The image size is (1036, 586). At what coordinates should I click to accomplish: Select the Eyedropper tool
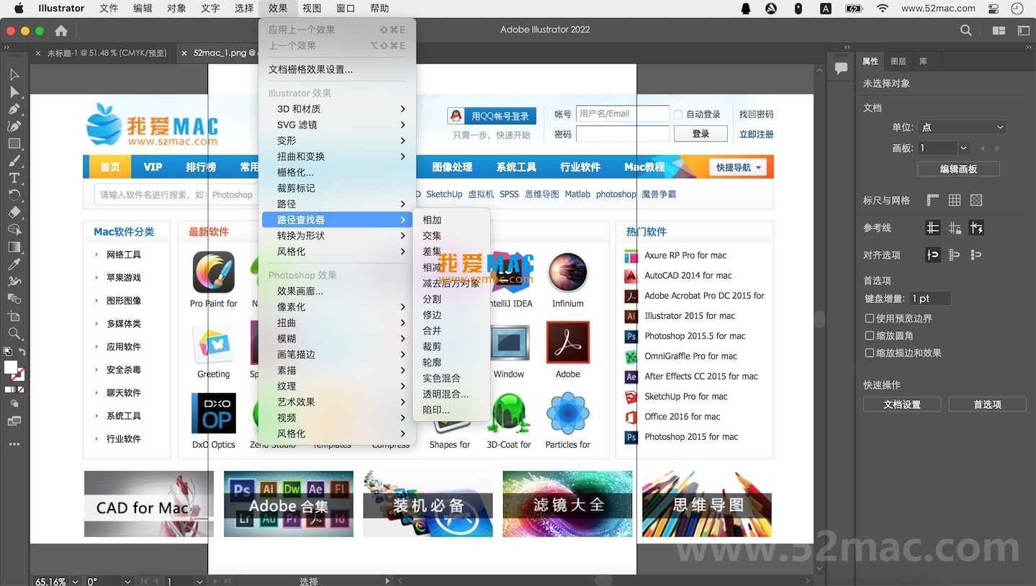pos(14,265)
